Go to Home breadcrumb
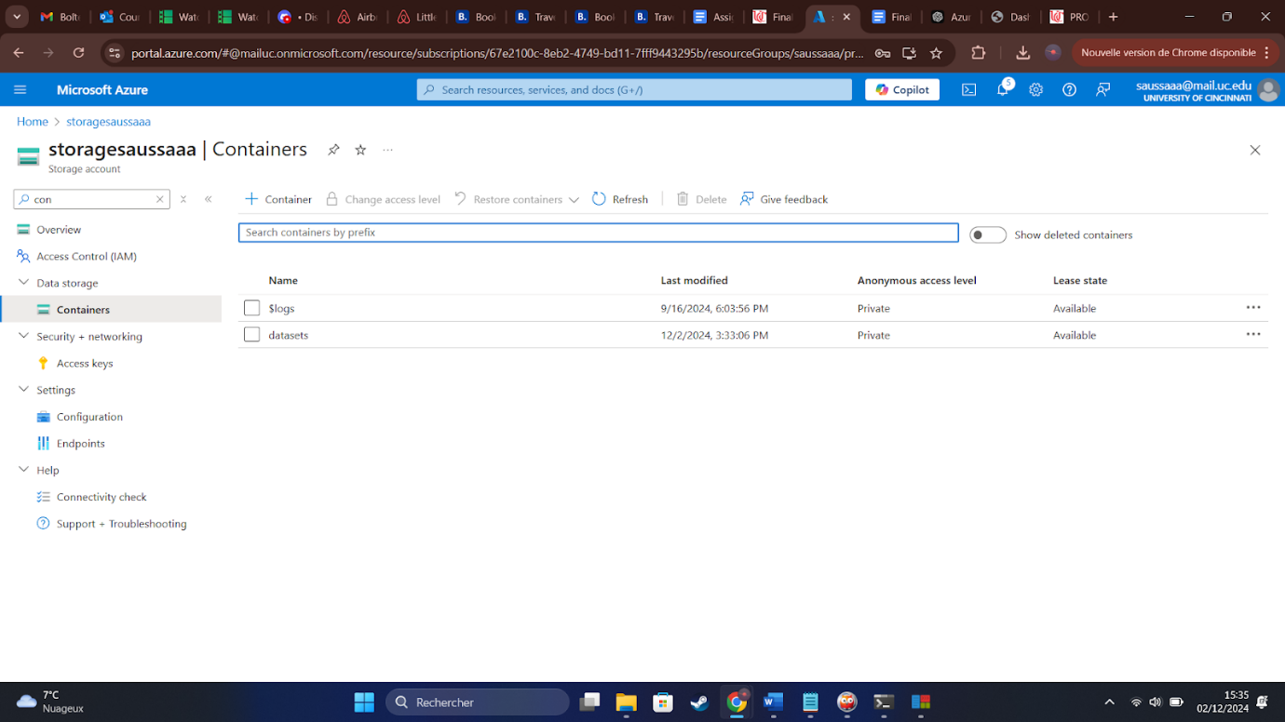This screenshot has height=722, width=1285. coord(33,122)
